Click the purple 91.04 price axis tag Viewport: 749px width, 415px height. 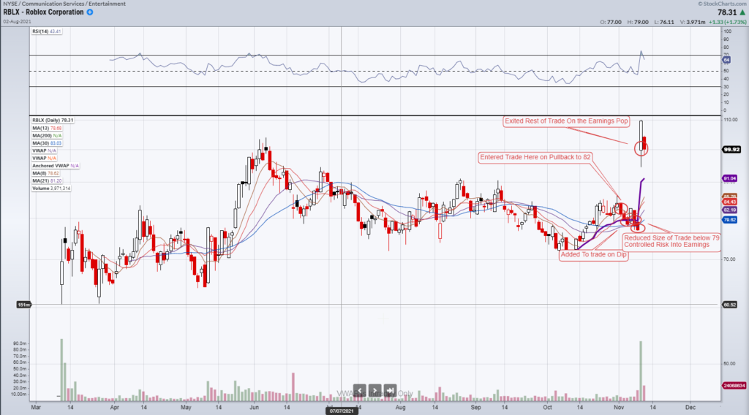(x=730, y=178)
